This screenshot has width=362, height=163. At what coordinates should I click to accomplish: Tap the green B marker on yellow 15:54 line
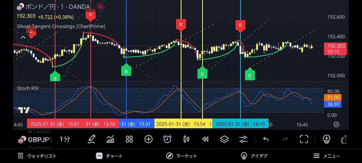pos(202,73)
